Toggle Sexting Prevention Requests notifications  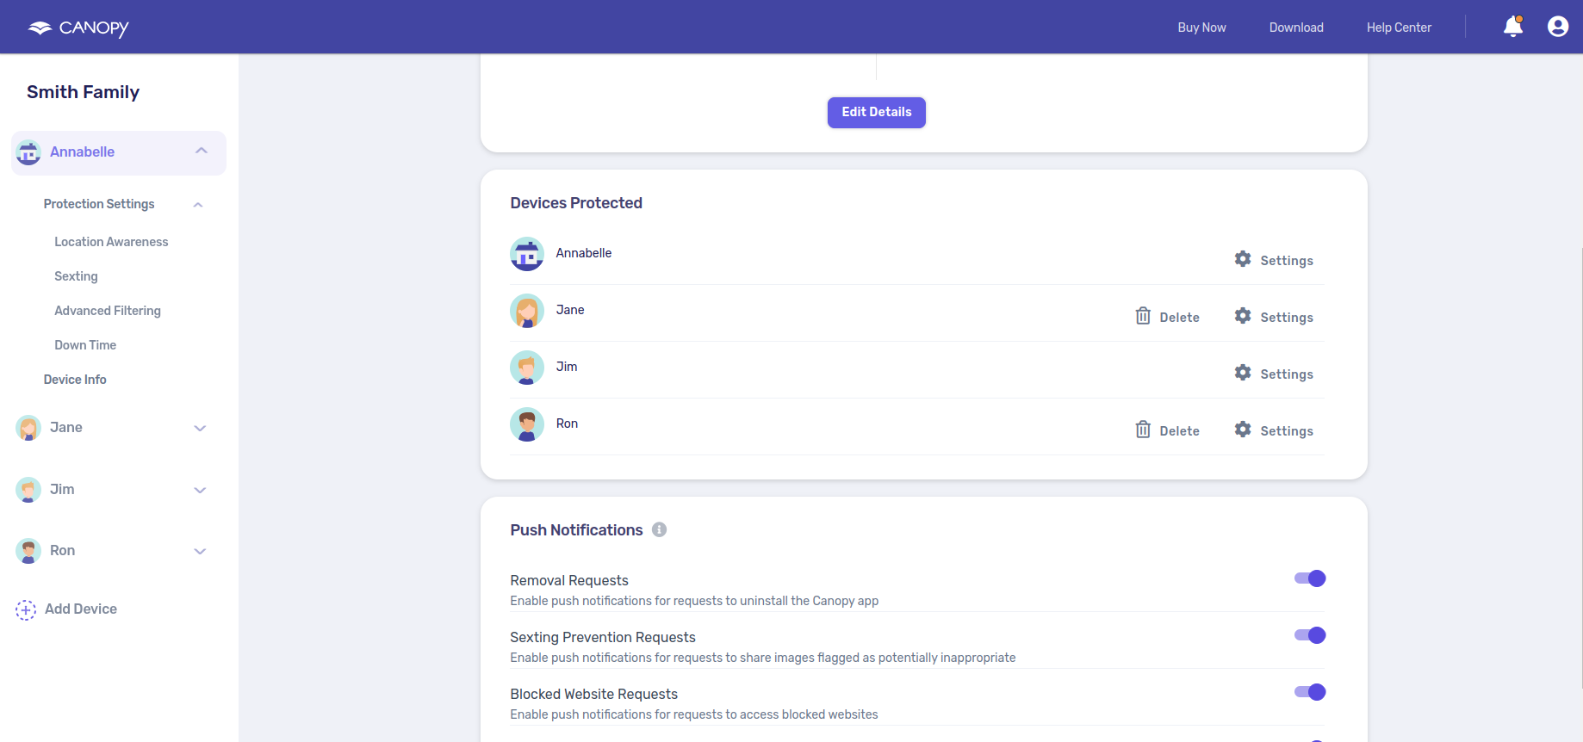pyautogui.click(x=1310, y=635)
